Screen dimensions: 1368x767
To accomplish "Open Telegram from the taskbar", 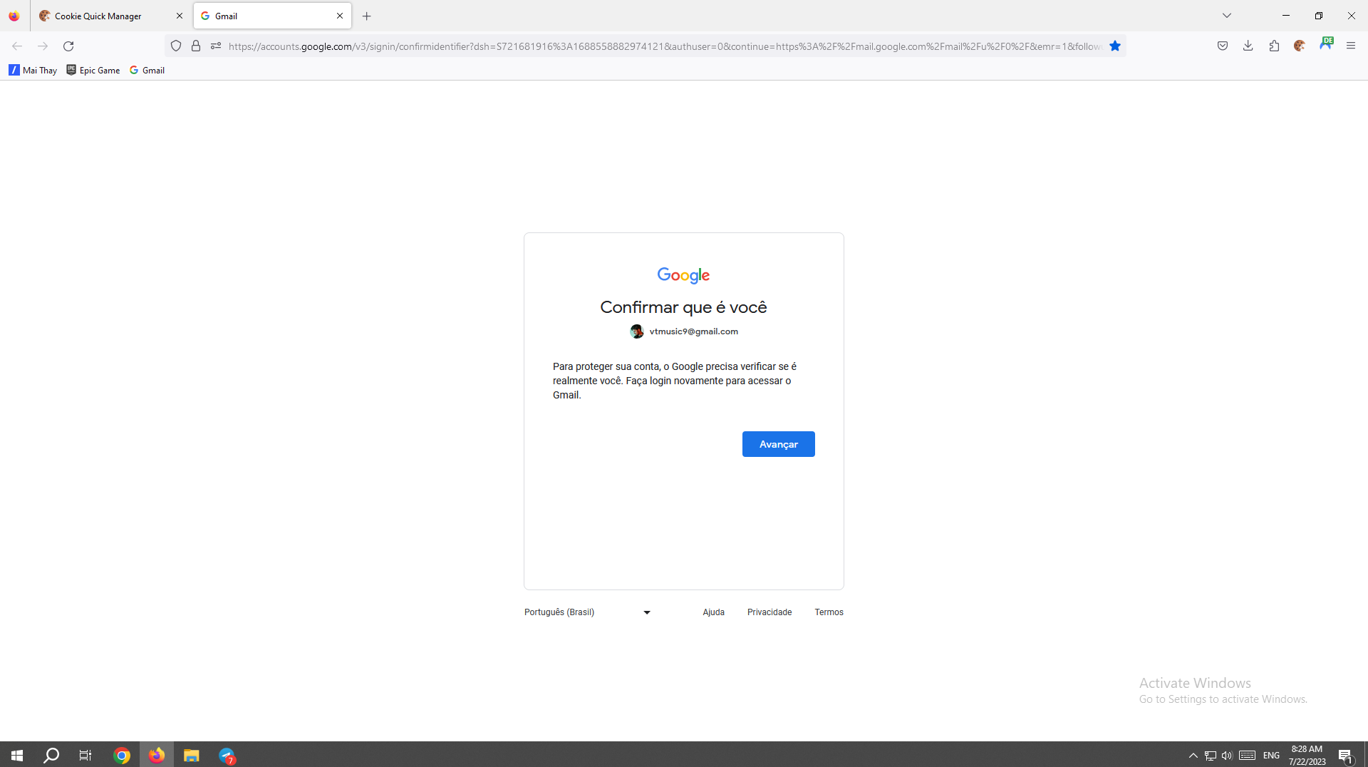I will (227, 755).
